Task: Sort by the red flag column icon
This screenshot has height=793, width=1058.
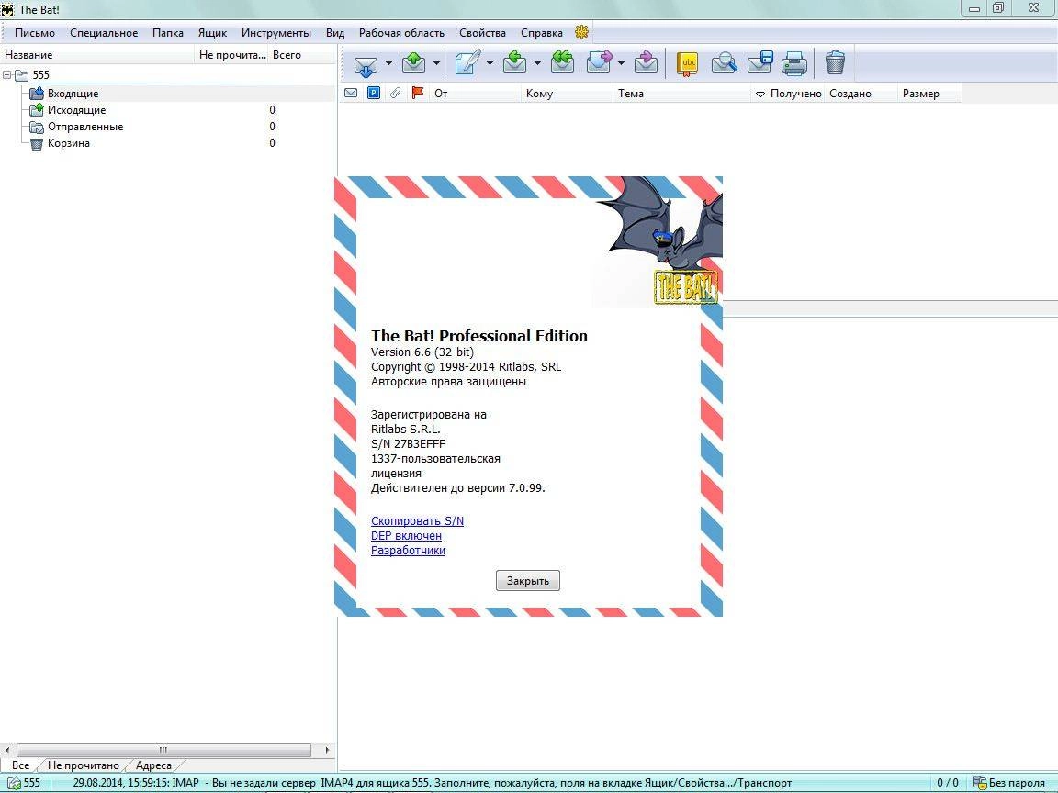Action: (x=418, y=93)
